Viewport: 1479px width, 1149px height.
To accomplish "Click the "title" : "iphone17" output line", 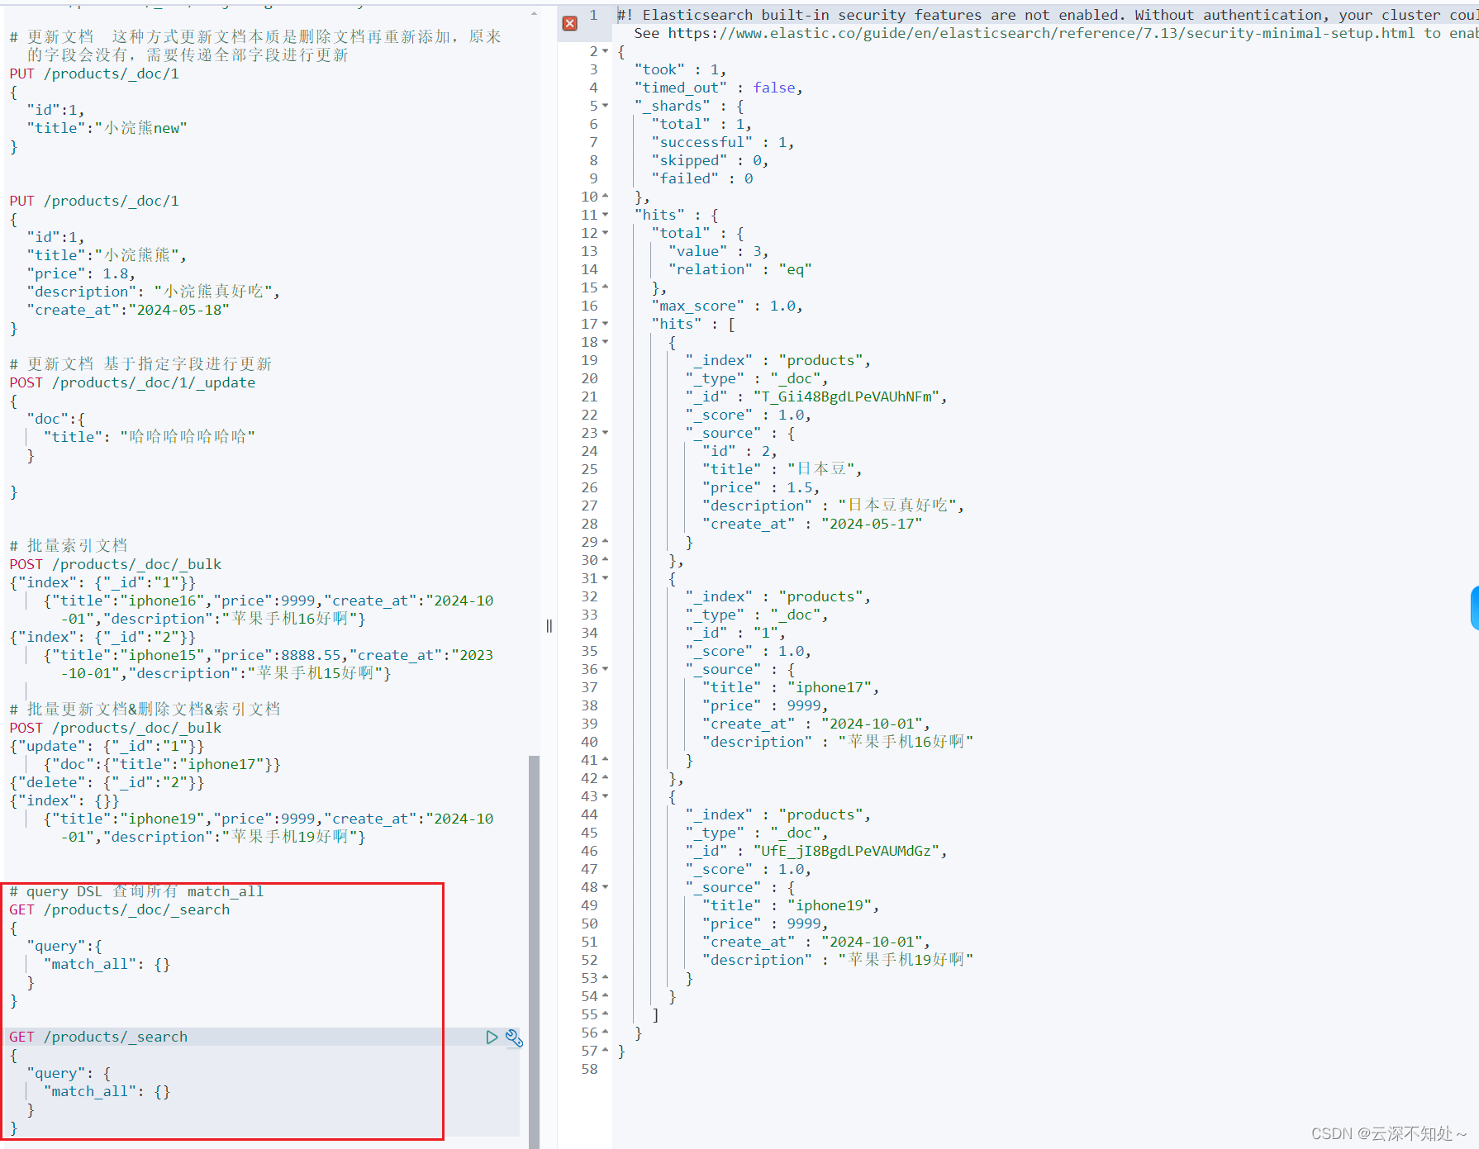I will [x=791, y=687].
